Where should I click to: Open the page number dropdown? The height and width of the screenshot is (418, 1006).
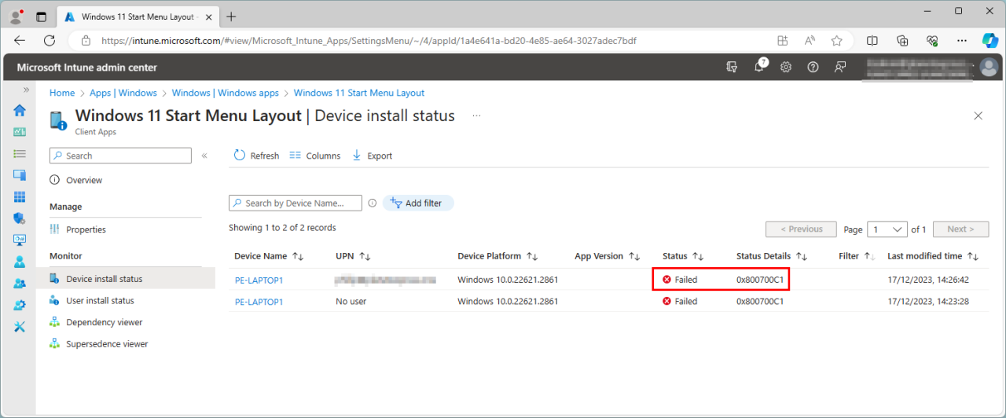point(887,229)
